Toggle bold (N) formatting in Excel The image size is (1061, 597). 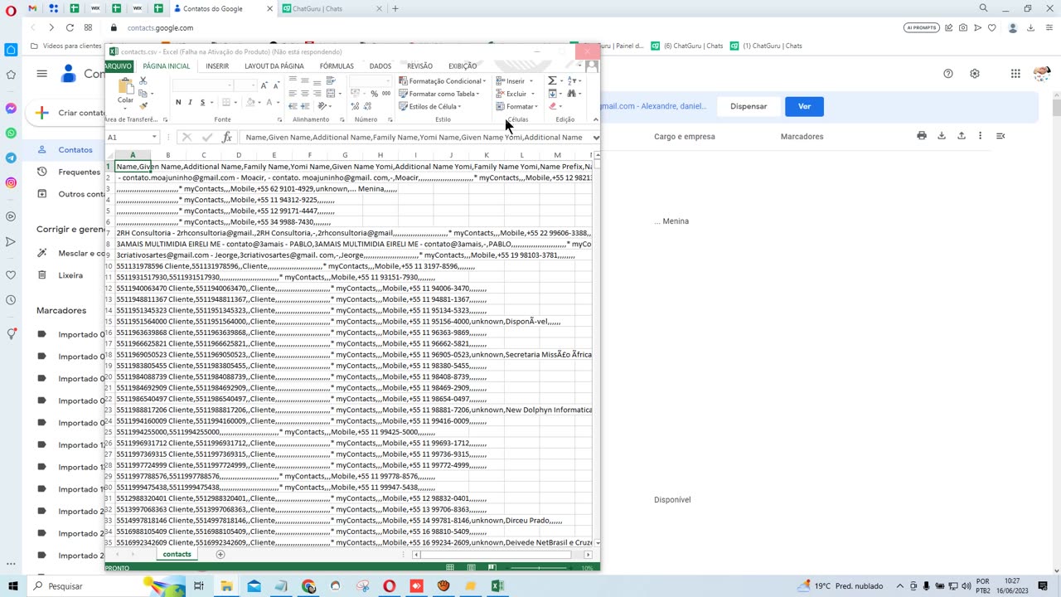click(177, 102)
